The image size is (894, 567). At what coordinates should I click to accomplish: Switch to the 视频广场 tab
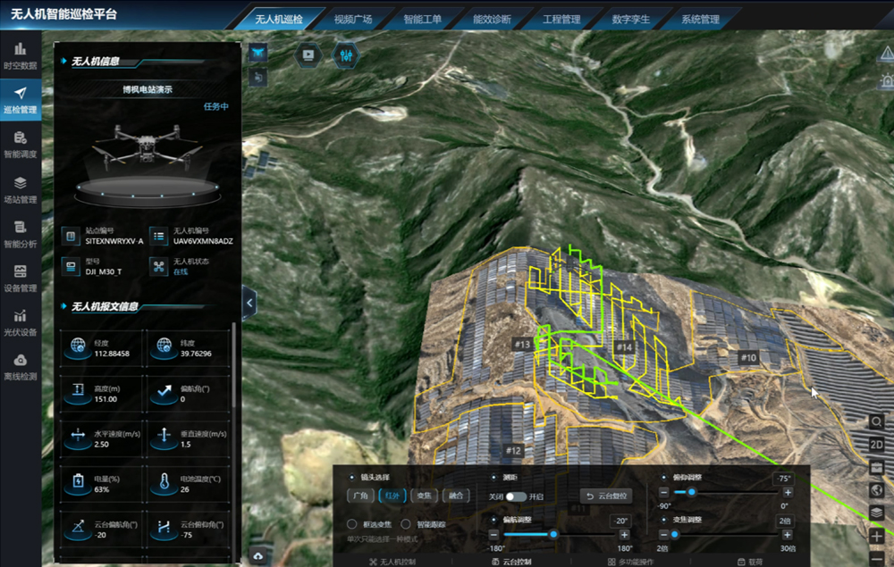tap(352, 19)
